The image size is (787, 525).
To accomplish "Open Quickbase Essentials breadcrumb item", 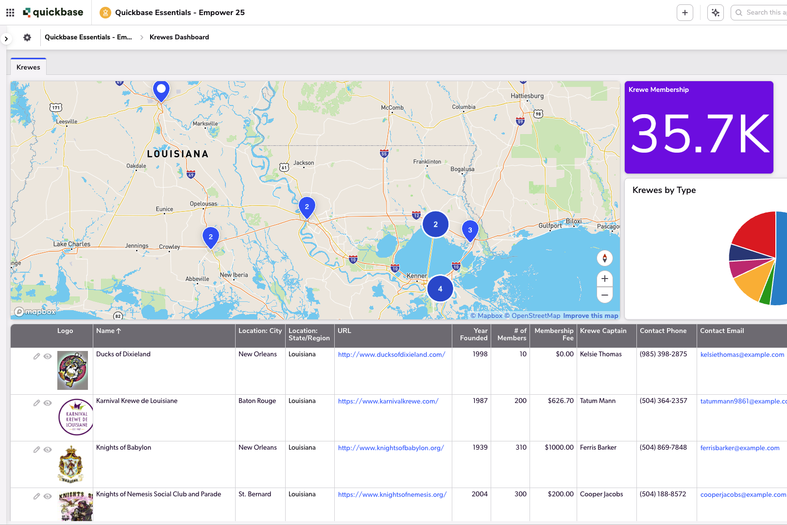I will click(88, 37).
